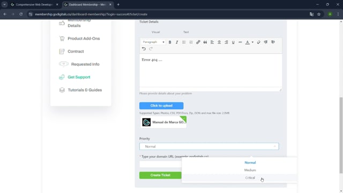The width and height of the screenshot is (343, 193).
Task: Clear formatting with the eraser icon
Action: pos(258,42)
